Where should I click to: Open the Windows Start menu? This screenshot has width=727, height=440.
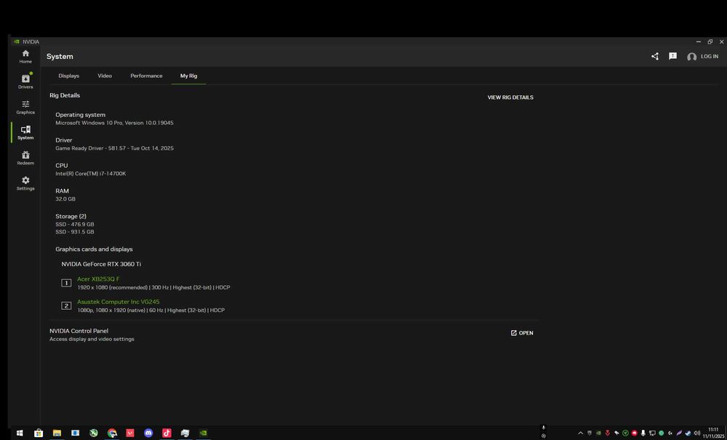tap(20, 433)
